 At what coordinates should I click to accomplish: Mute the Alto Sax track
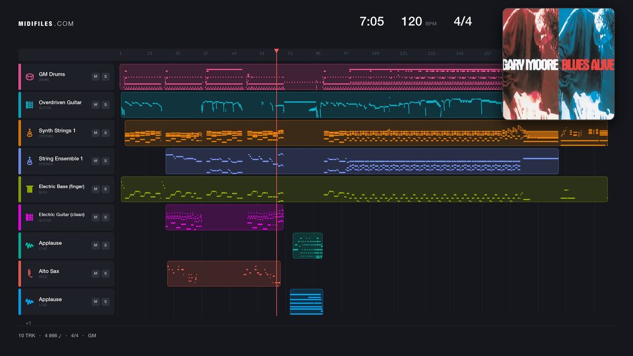tap(96, 273)
